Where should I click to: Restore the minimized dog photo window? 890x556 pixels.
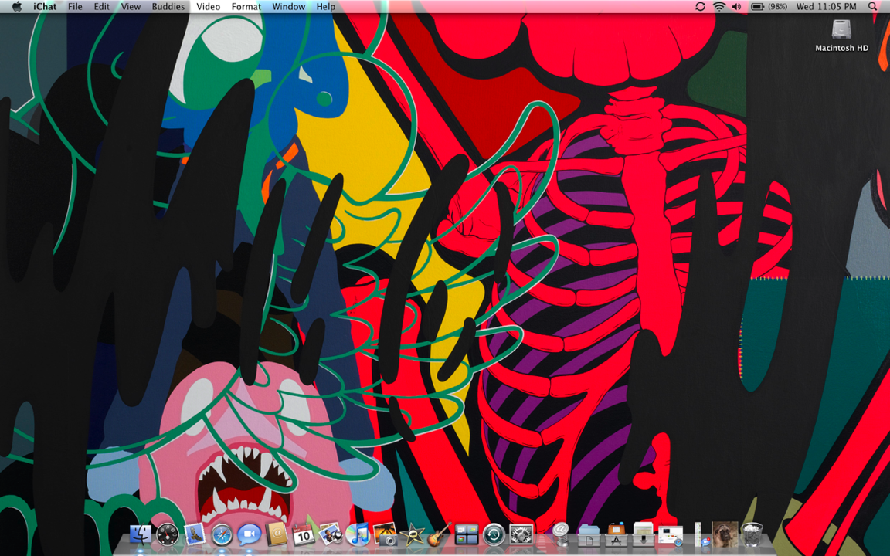[725, 534]
